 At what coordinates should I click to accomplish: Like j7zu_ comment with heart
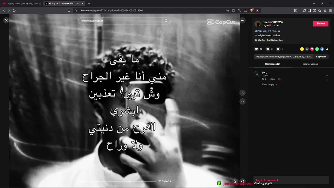(327, 77)
